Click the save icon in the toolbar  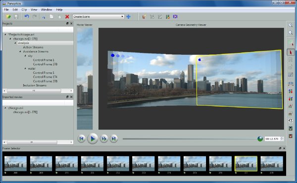pos(16,17)
